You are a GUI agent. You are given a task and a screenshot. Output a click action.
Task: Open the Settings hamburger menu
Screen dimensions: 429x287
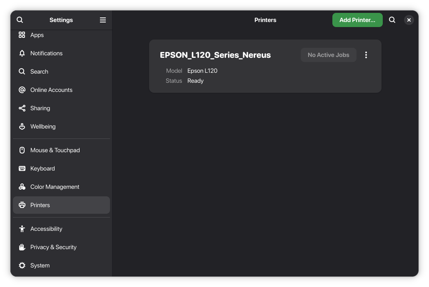(x=102, y=20)
